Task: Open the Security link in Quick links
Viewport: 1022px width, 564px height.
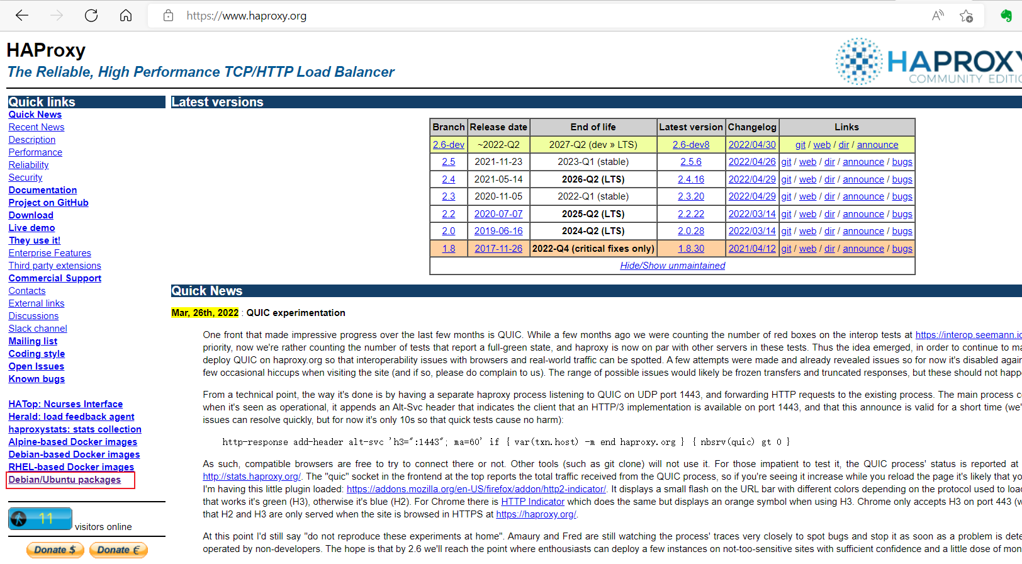Action: point(26,178)
